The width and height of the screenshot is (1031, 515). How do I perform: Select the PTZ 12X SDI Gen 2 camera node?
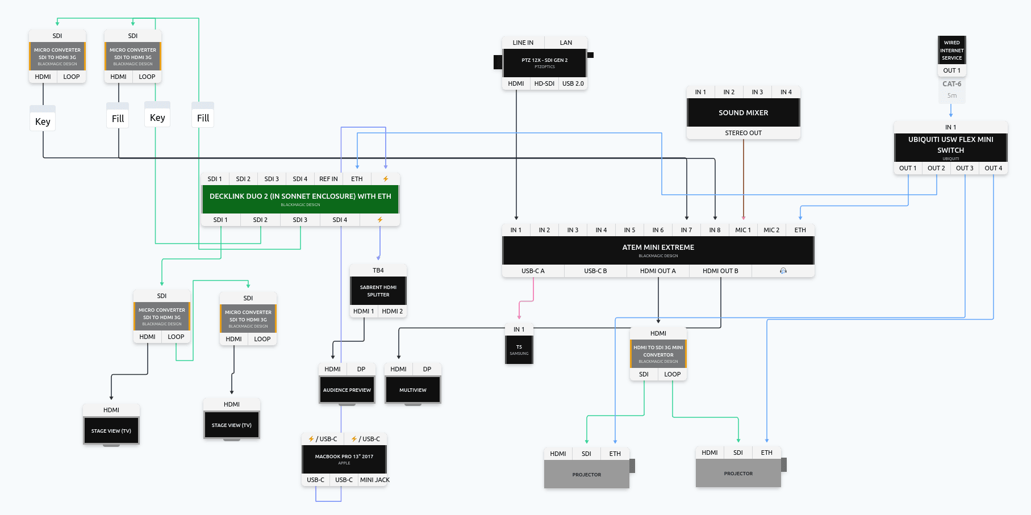(545, 63)
